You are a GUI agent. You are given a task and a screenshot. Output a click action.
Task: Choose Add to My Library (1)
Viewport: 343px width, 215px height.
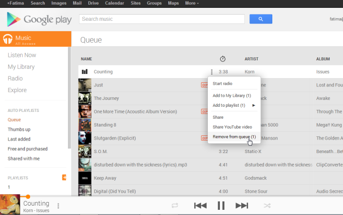click(x=232, y=96)
